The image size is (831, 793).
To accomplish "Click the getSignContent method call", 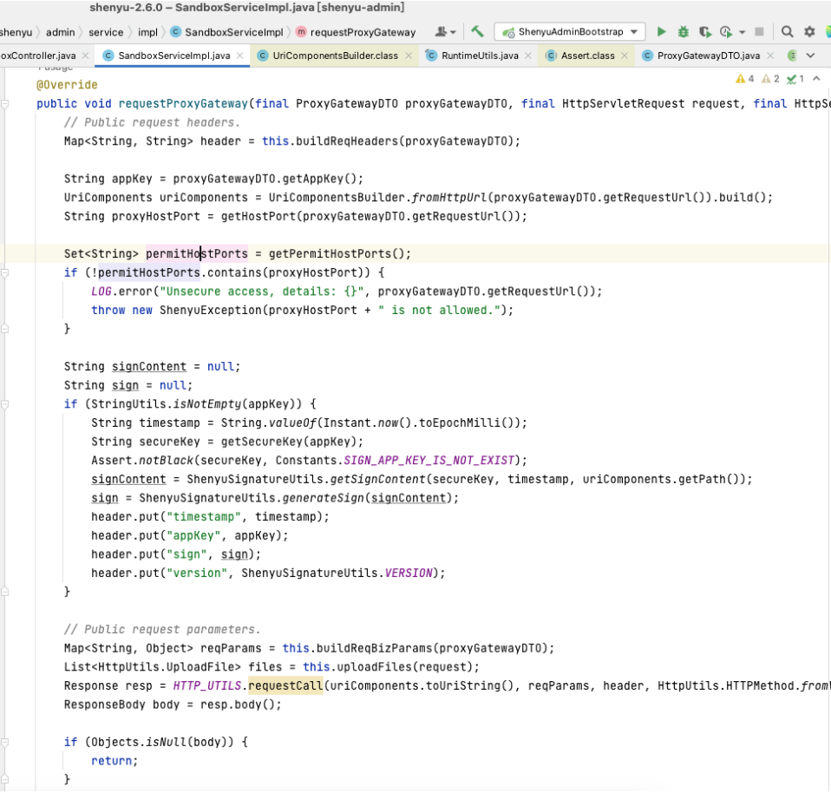I will click(377, 479).
